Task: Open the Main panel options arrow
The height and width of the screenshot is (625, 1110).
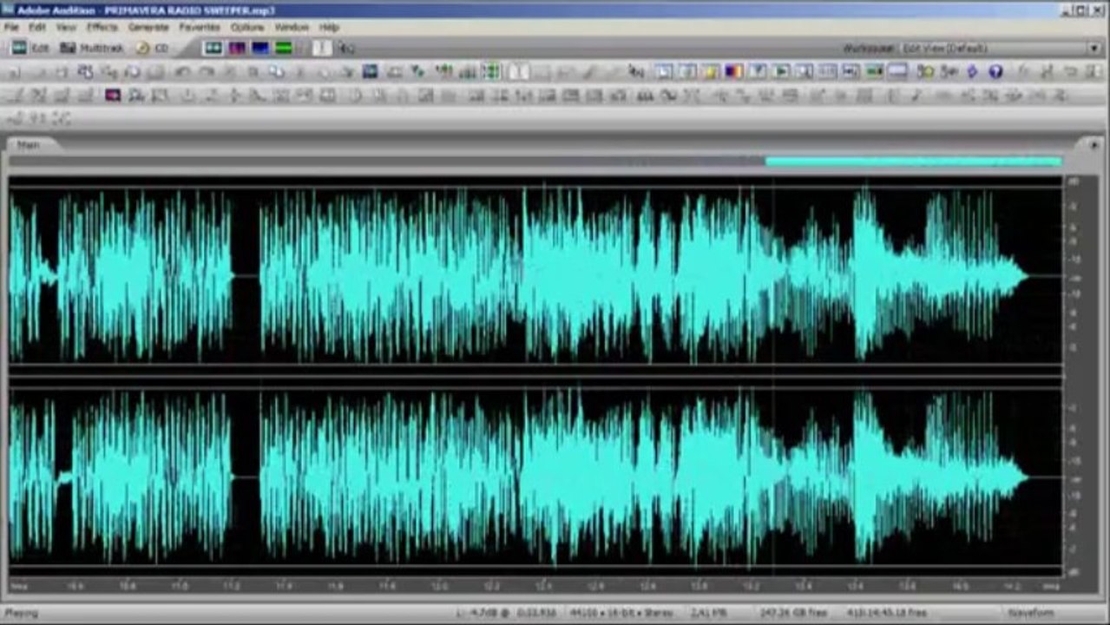Action: click(1094, 145)
